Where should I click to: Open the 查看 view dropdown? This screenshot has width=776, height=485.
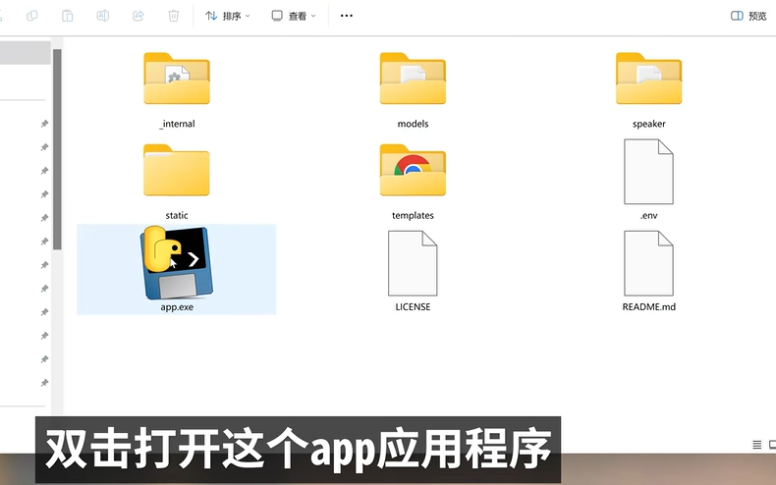click(294, 16)
